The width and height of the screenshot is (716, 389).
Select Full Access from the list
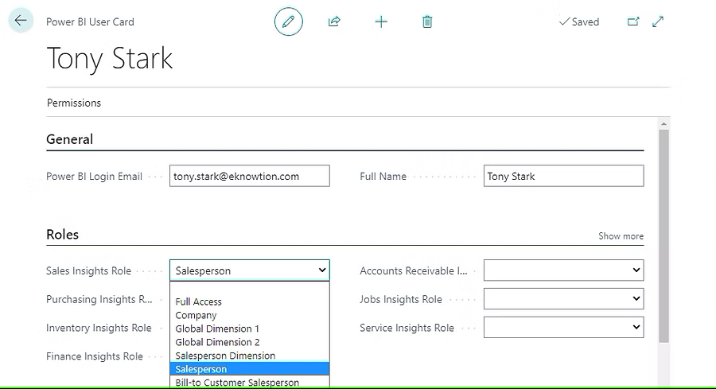199,301
